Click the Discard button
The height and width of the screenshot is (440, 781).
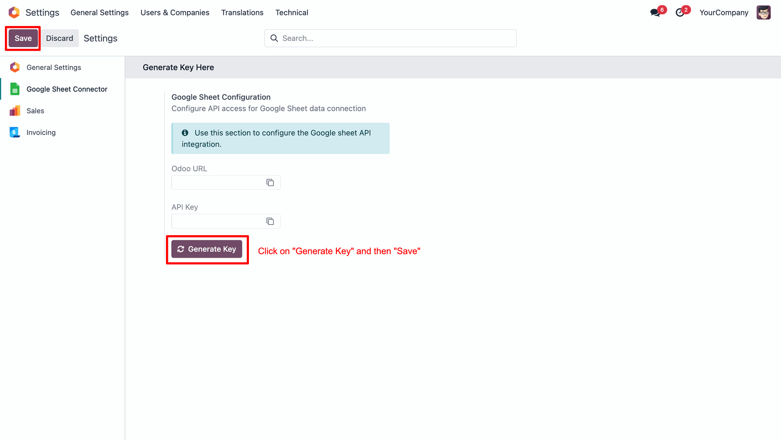click(59, 38)
